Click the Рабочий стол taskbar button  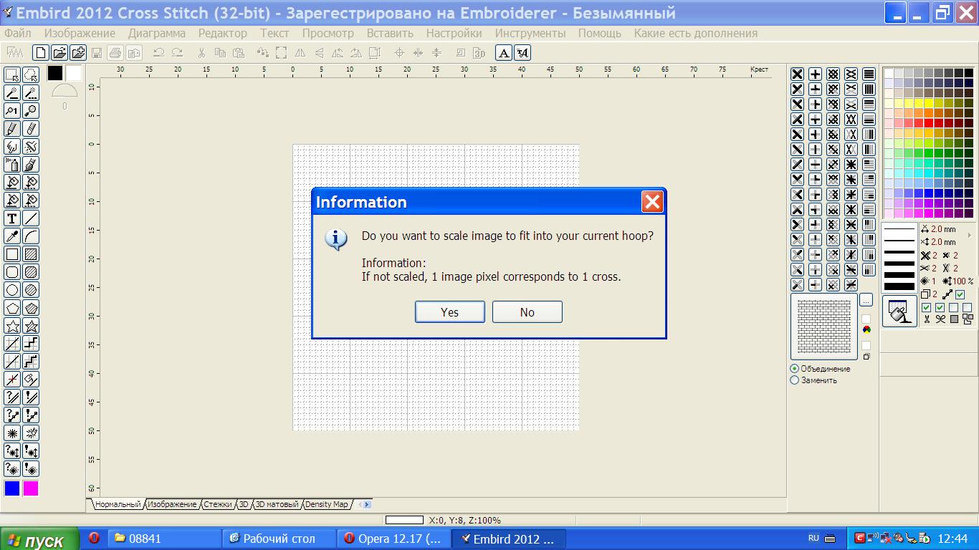pyautogui.click(x=280, y=539)
